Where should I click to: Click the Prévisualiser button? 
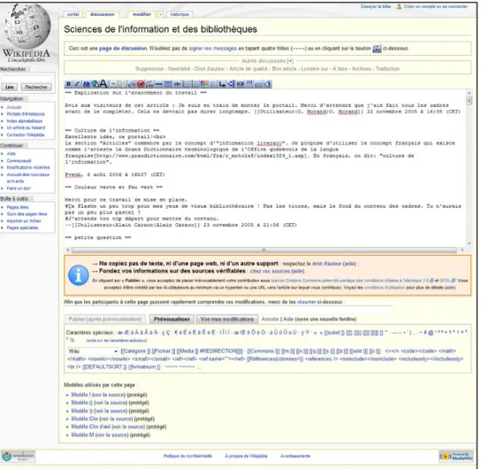point(172,319)
